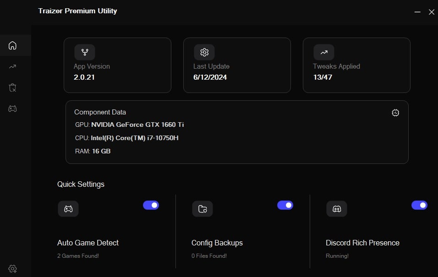Refresh Component Data with the CPU chip icon
This screenshot has height=277, width=438.
click(x=395, y=113)
